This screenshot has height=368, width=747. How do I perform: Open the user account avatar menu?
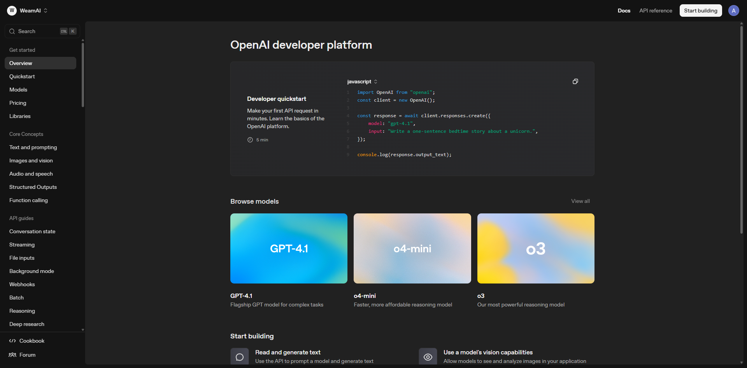tap(733, 11)
